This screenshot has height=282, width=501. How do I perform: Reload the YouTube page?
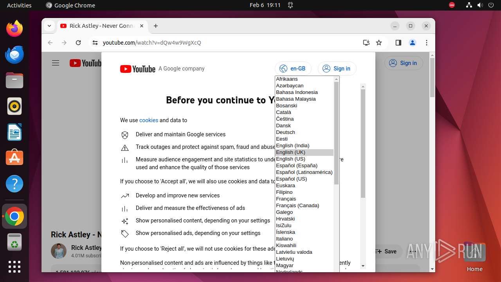tap(78, 43)
